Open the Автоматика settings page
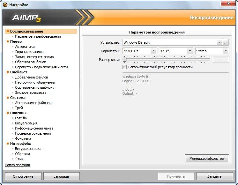 pos(25,47)
